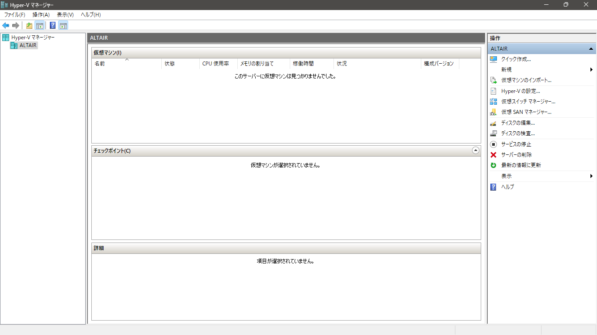Select Hyper-V マネージャー tree root label

click(33, 38)
